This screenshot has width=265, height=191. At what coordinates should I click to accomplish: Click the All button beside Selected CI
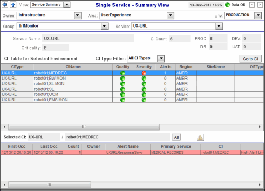(176, 137)
